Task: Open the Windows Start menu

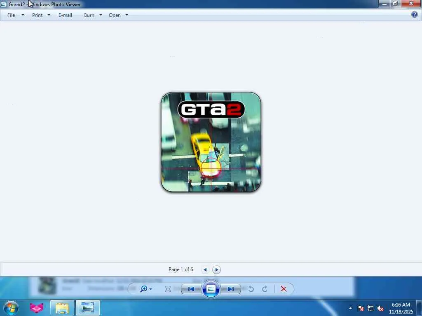Action: pos(11,308)
